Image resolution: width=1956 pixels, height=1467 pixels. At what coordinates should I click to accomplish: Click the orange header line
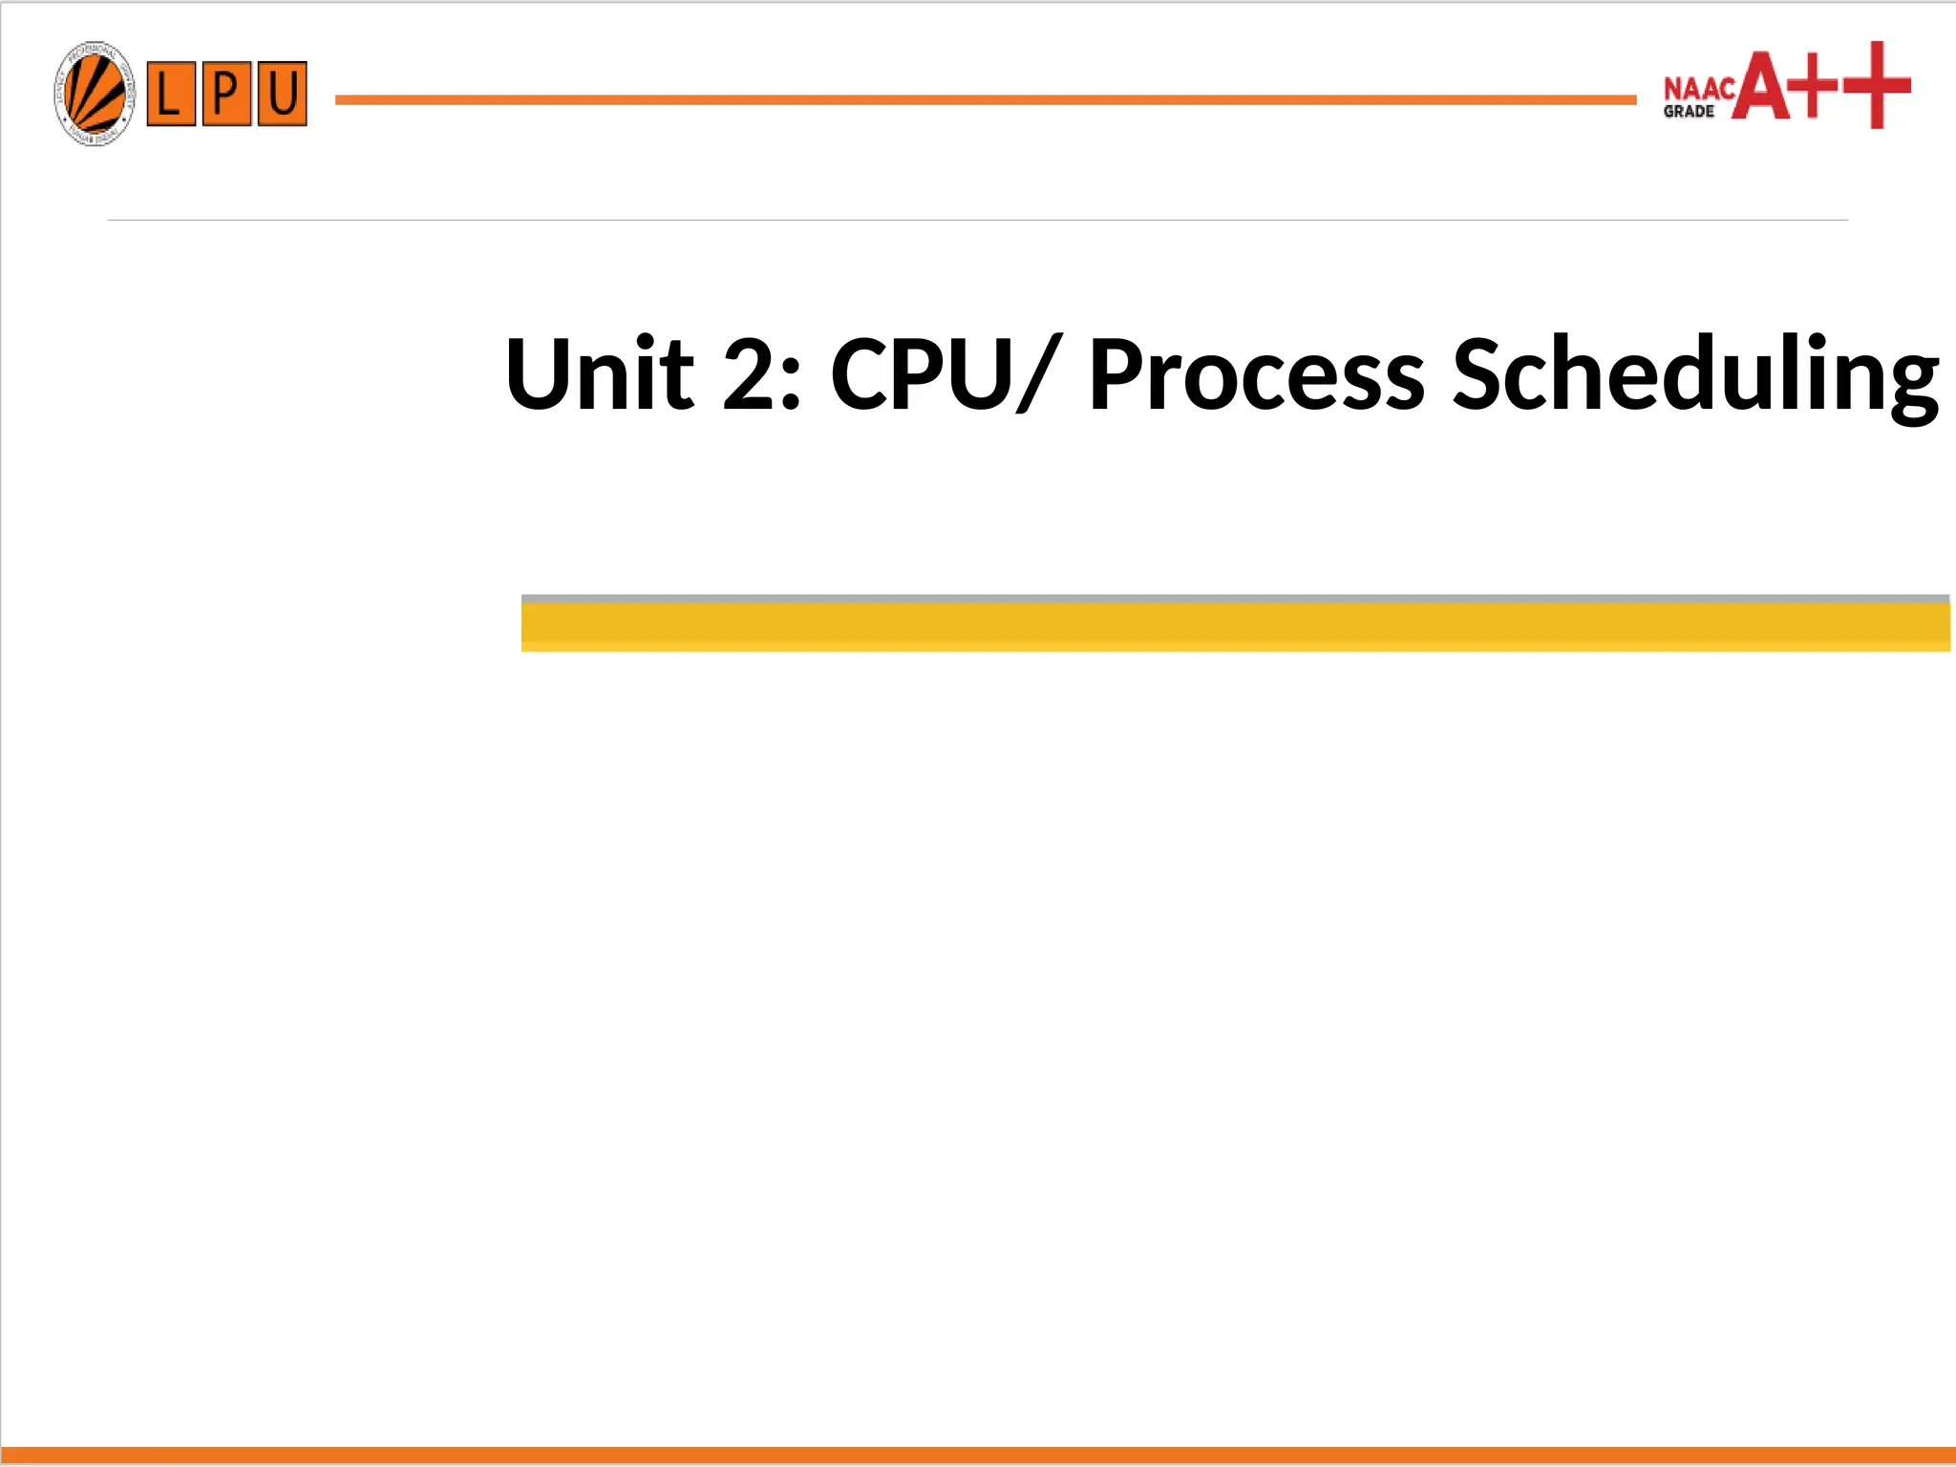tap(986, 99)
